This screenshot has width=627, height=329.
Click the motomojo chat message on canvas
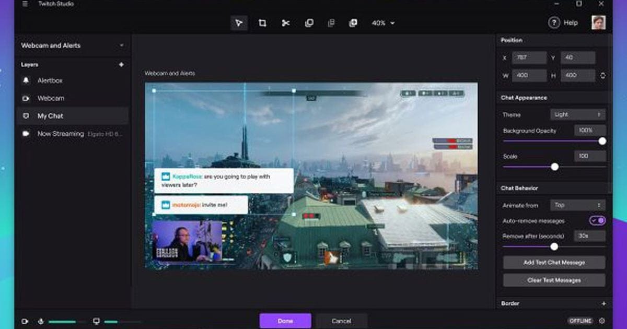click(201, 205)
